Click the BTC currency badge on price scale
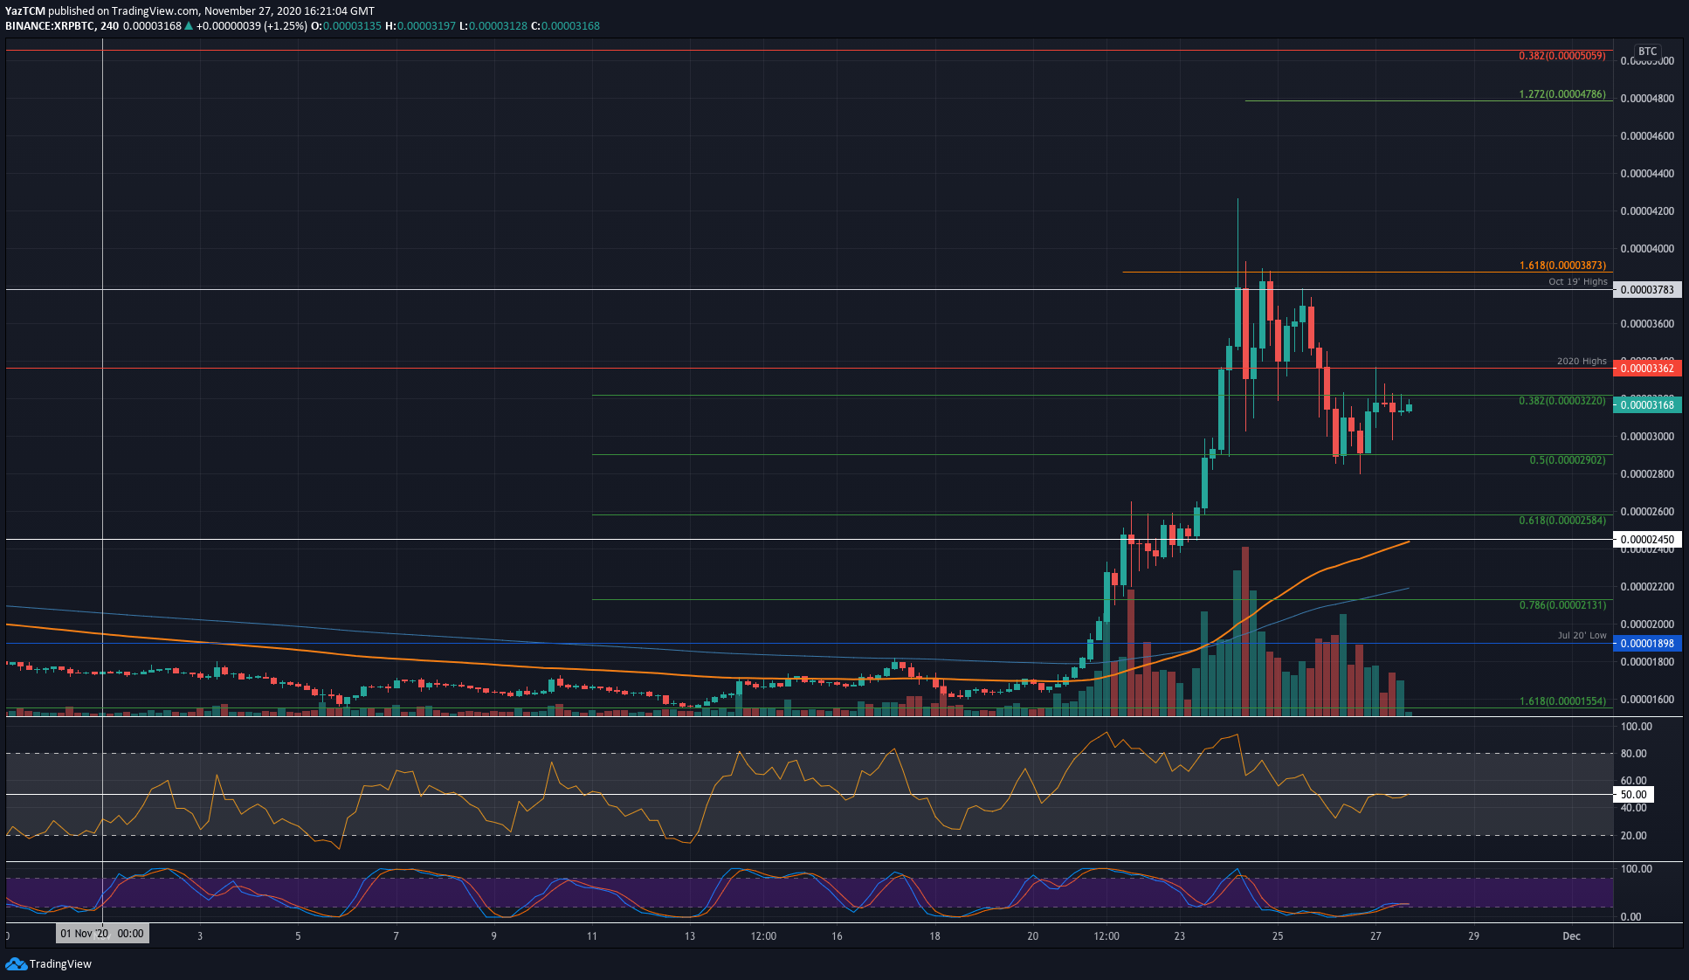1689x980 pixels. [1647, 52]
